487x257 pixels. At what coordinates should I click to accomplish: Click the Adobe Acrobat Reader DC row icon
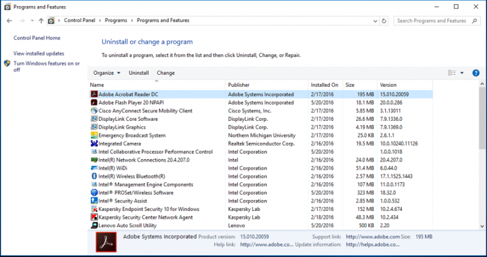[x=94, y=94]
